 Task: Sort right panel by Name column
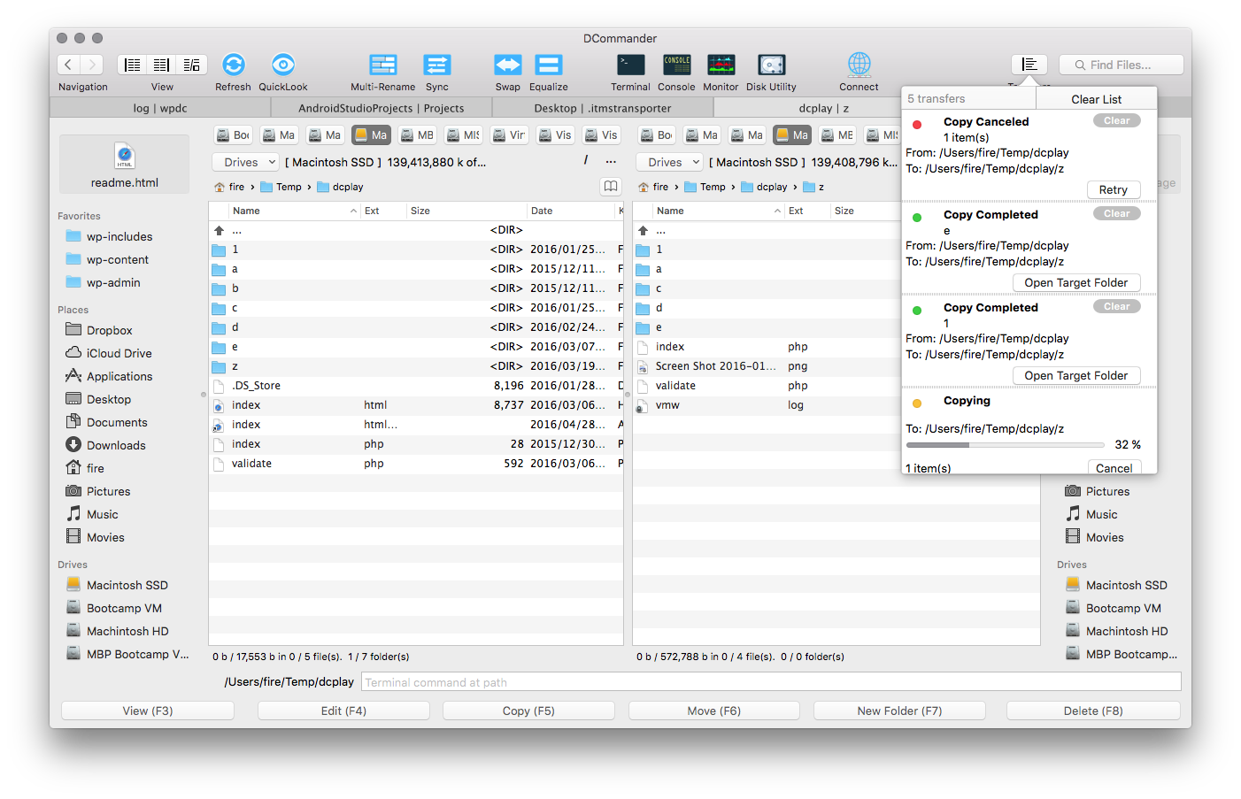pyautogui.click(x=718, y=211)
